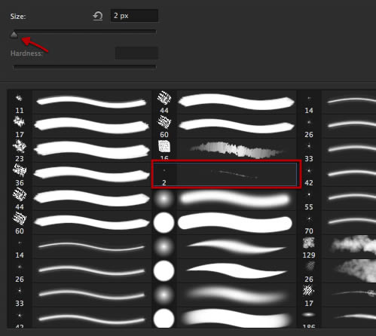
Task: Select the 60 brush in the middle column
Action: tap(225, 127)
